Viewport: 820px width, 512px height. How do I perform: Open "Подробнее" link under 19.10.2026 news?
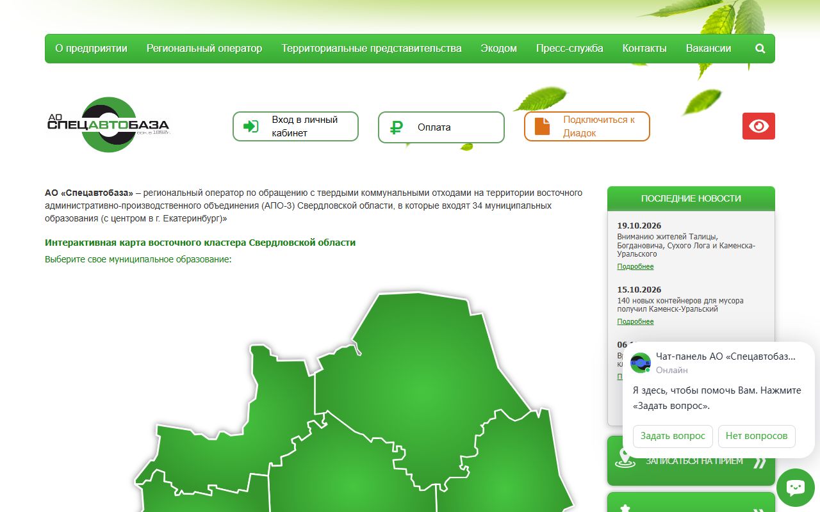point(635,266)
